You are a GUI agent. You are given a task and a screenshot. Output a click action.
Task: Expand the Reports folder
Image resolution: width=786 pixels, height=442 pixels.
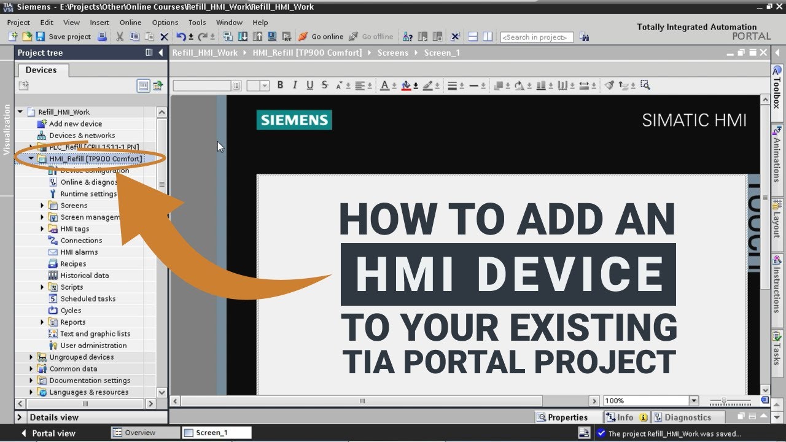(42, 322)
